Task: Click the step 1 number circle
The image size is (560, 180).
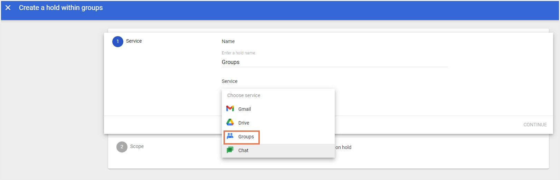Action: (x=118, y=41)
